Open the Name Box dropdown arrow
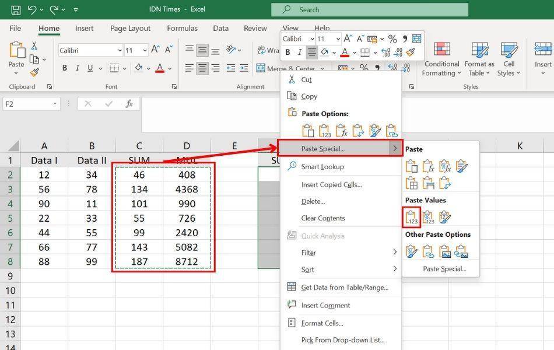Screen dimensions: 554x350 click(55, 104)
